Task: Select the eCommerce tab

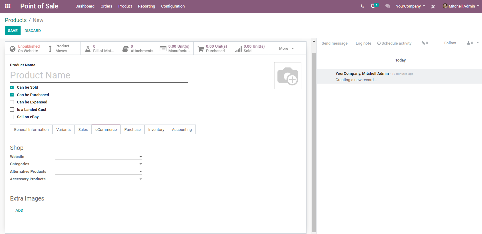Action: [x=106, y=129]
